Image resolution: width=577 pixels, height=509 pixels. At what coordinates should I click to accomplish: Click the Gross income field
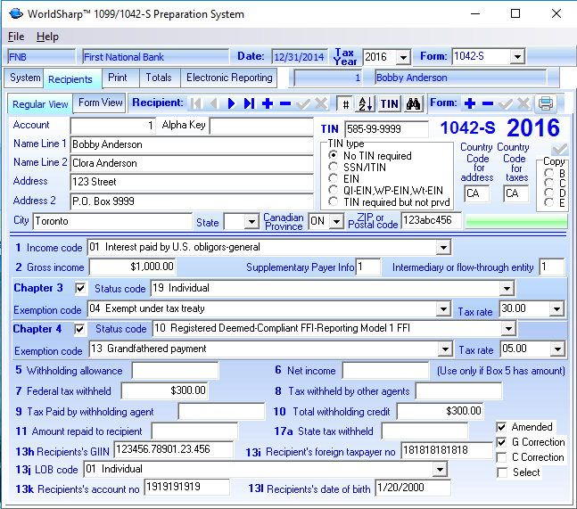(133, 267)
